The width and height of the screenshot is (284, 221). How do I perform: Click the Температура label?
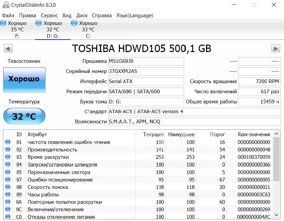pos(24,102)
